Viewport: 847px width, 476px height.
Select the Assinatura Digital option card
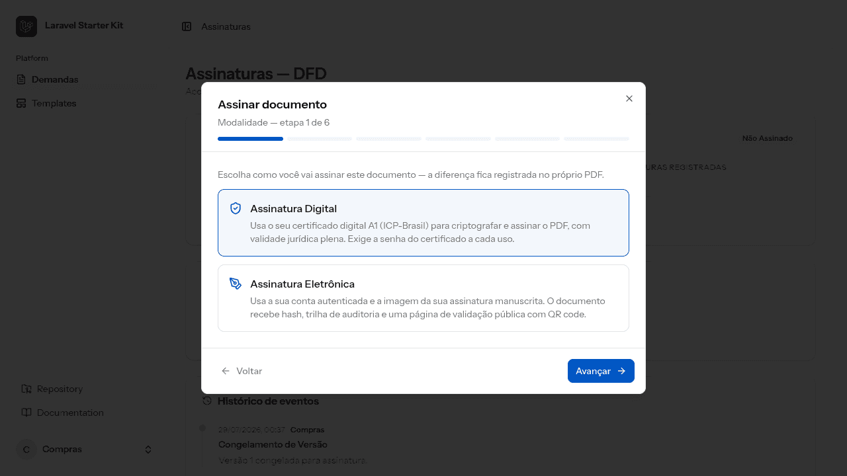tap(423, 223)
